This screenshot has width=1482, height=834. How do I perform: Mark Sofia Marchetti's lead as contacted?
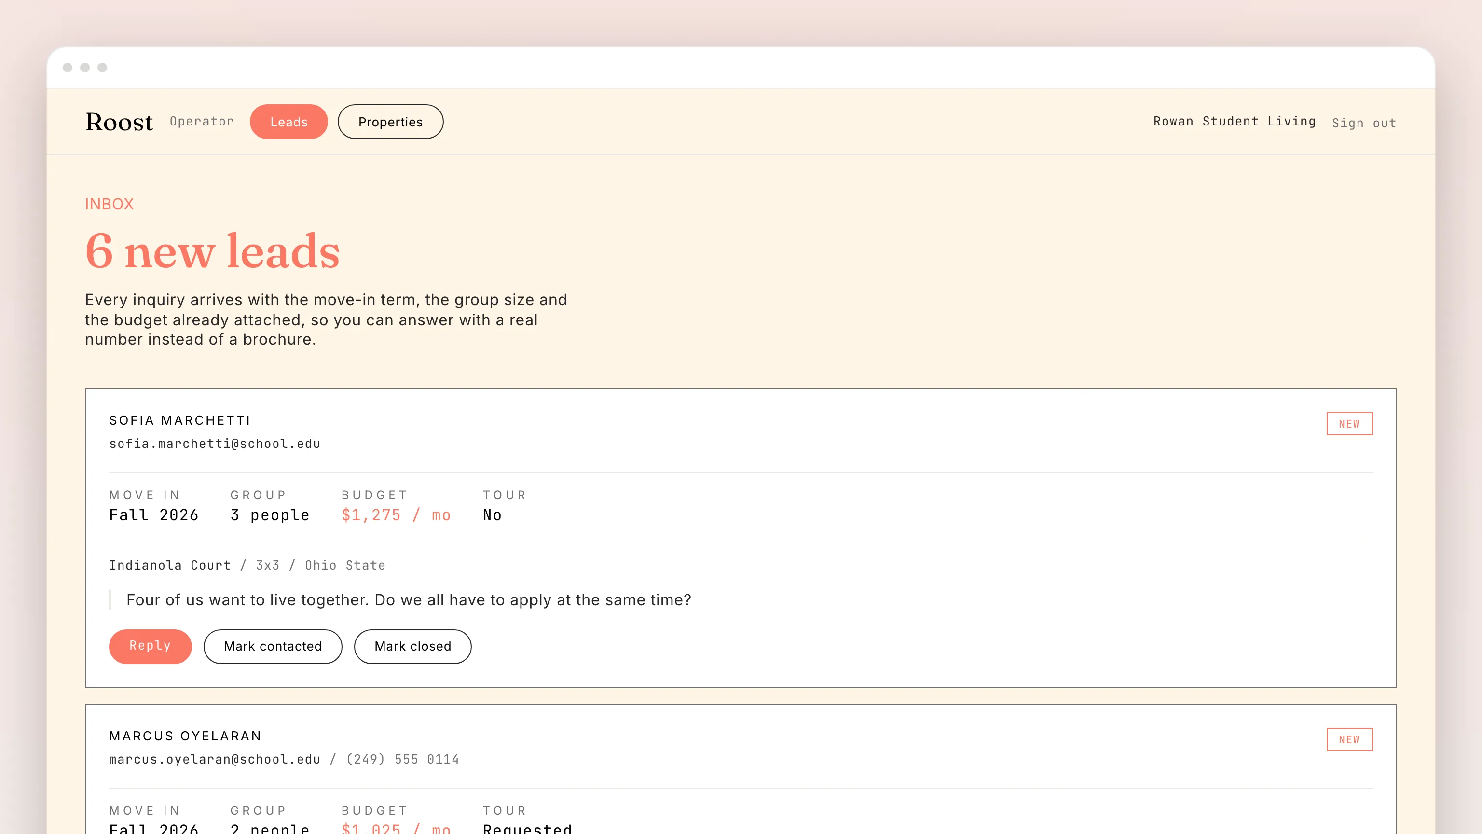[x=273, y=646]
